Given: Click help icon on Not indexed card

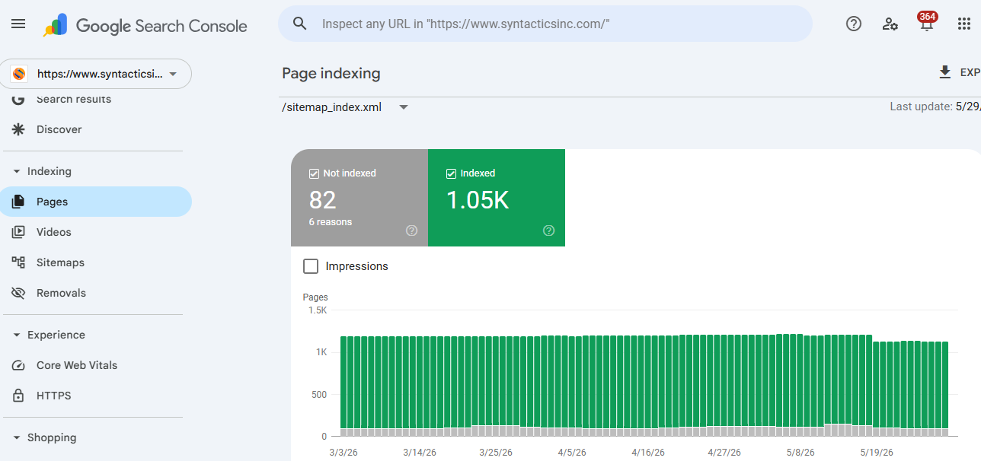Looking at the screenshot, I should point(412,230).
